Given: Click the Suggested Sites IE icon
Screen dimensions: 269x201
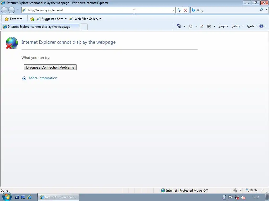Looking at the screenshot, I should point(38,19).
